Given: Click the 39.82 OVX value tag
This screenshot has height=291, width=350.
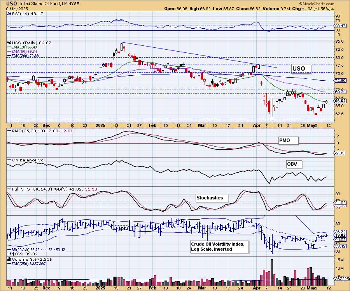Looking at the screenshot, I should (x=340, y=235).
